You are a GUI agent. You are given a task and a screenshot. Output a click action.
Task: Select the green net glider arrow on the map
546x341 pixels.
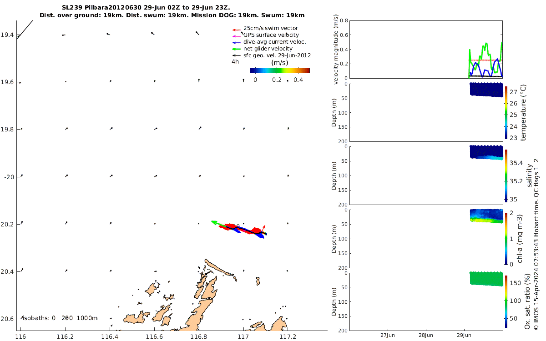coord(218,223)
